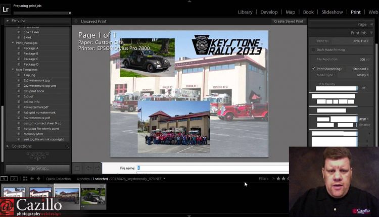This screenshot has width=379, height=217.
Task: Open the sRGB profile dropdown
Action: pos(363,119)
